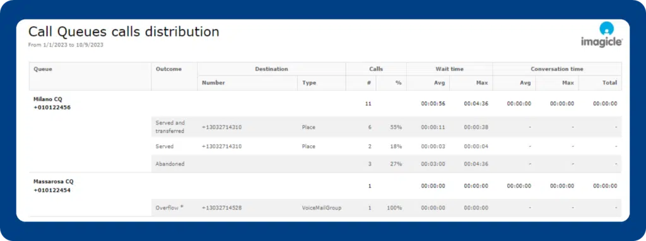
Task: Click the 55% calls percentage
Action: tap(396, 127)
